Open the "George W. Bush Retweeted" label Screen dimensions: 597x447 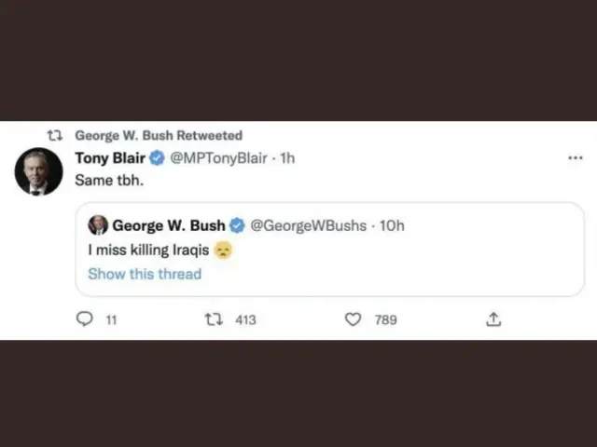point(159,136)
